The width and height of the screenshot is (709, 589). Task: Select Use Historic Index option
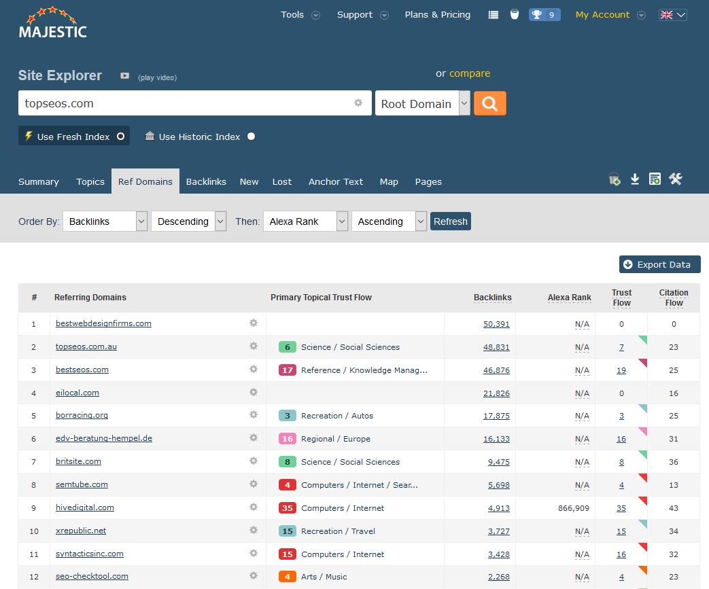pyautogui.click(x=200, y=136)
